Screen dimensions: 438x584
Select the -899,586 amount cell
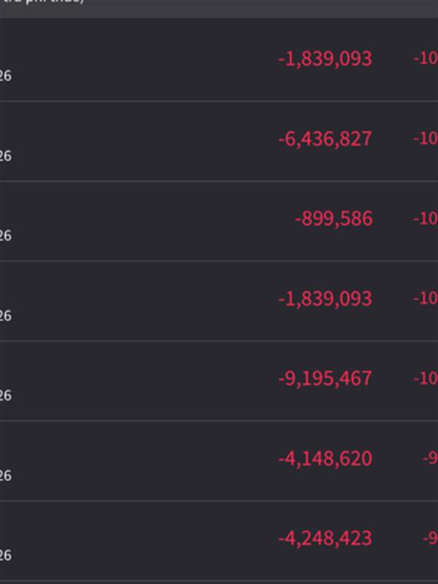[334, 219]
